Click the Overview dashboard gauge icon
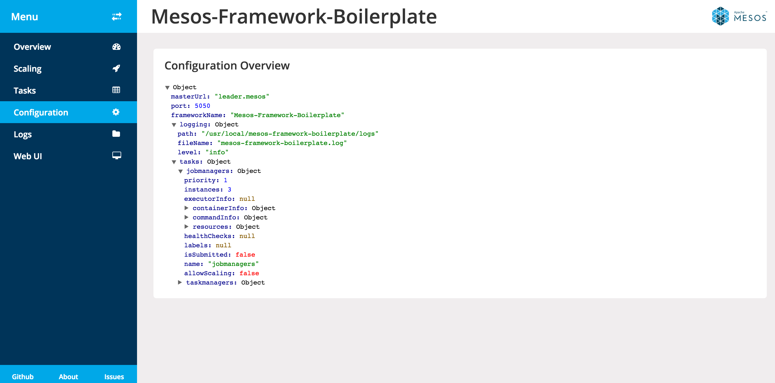The height and width of the screenshot is (383, 775). (x=116, y=47)
